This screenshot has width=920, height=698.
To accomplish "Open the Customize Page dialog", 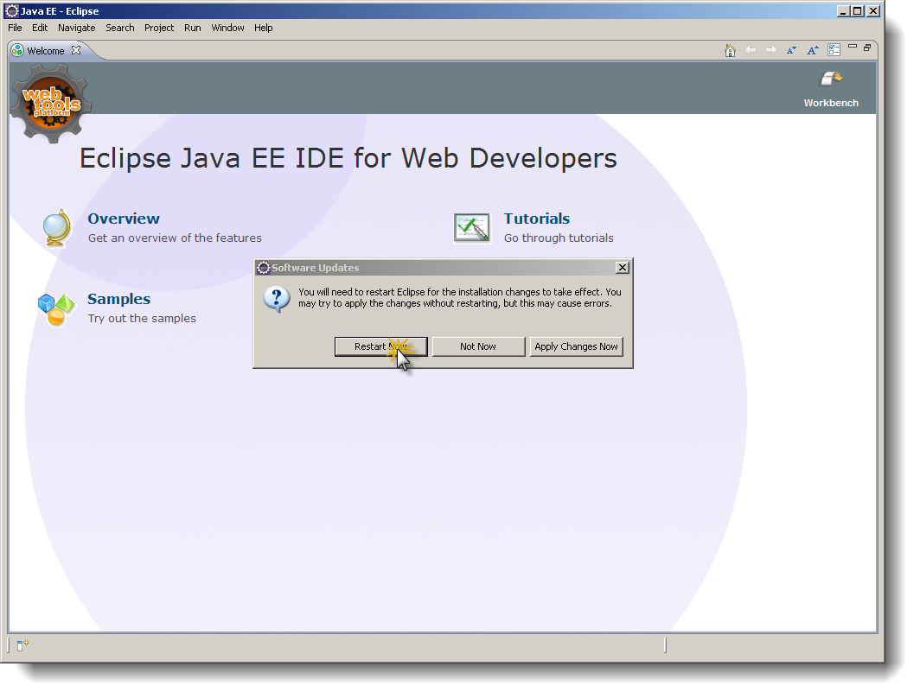I will 833,50.
